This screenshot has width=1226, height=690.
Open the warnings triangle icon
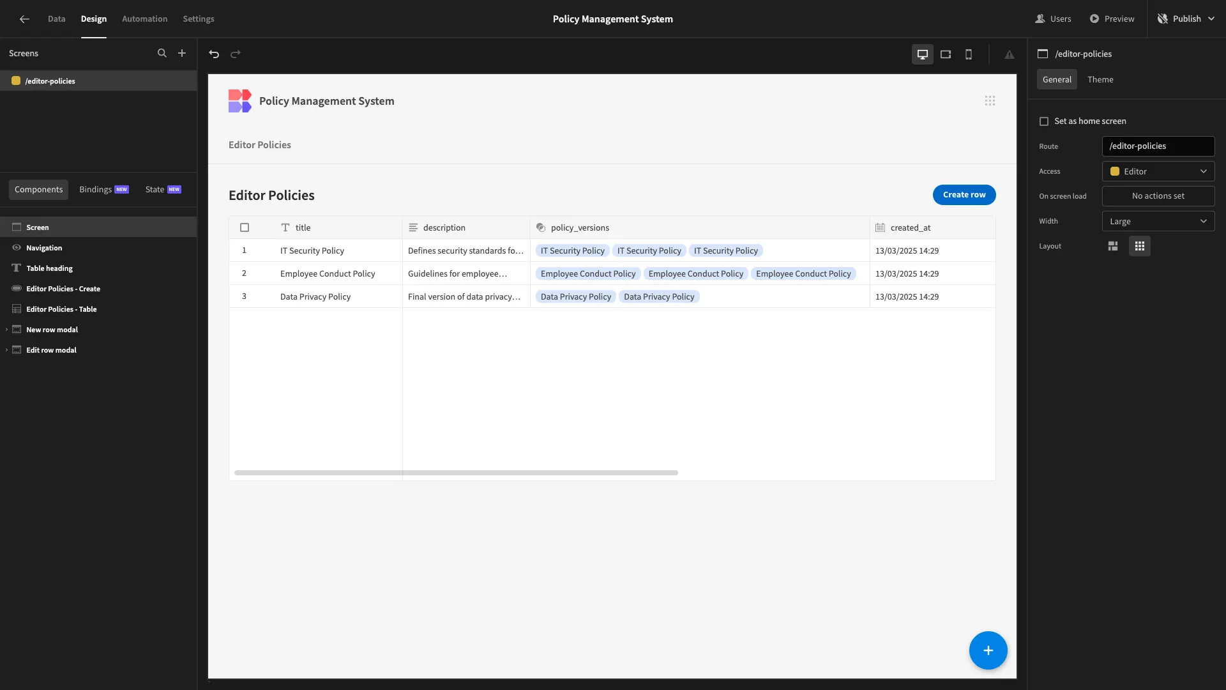(1010, 54)
